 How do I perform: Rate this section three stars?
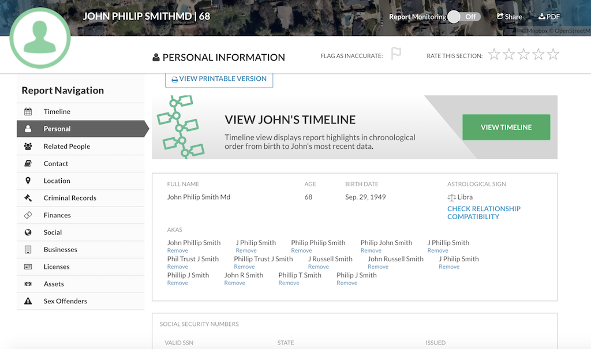523,55
